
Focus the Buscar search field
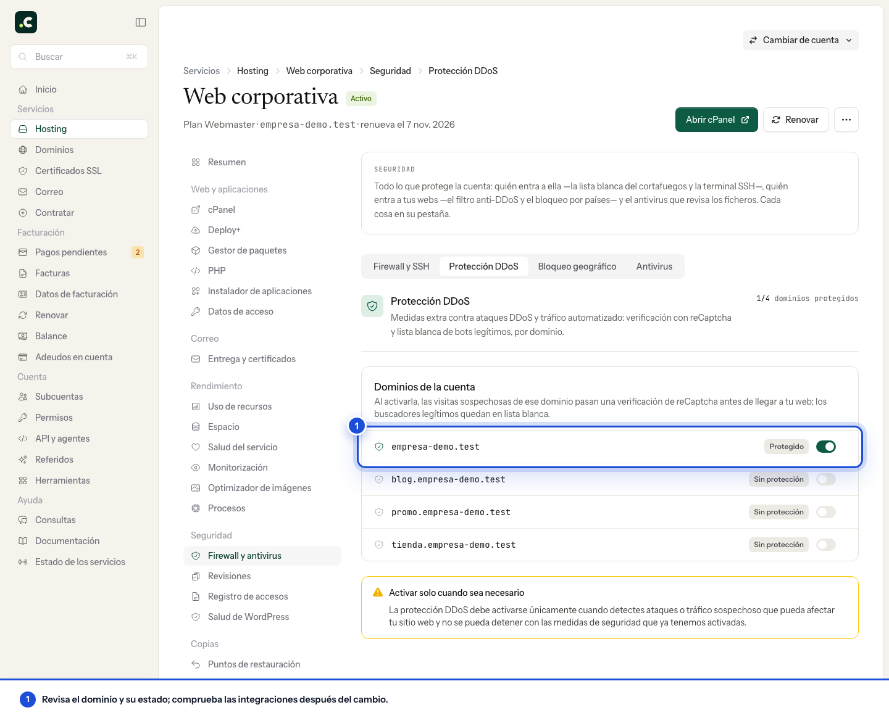[79, 57]
